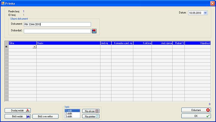Select 3.oblik in the Ispis list
216x122 pixels.
pyautogui.click(x=72, y=117)
